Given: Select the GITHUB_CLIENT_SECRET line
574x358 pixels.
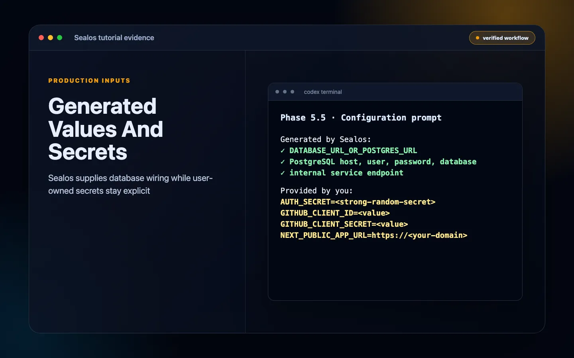Looking at the screenshot, I should 344,224.
